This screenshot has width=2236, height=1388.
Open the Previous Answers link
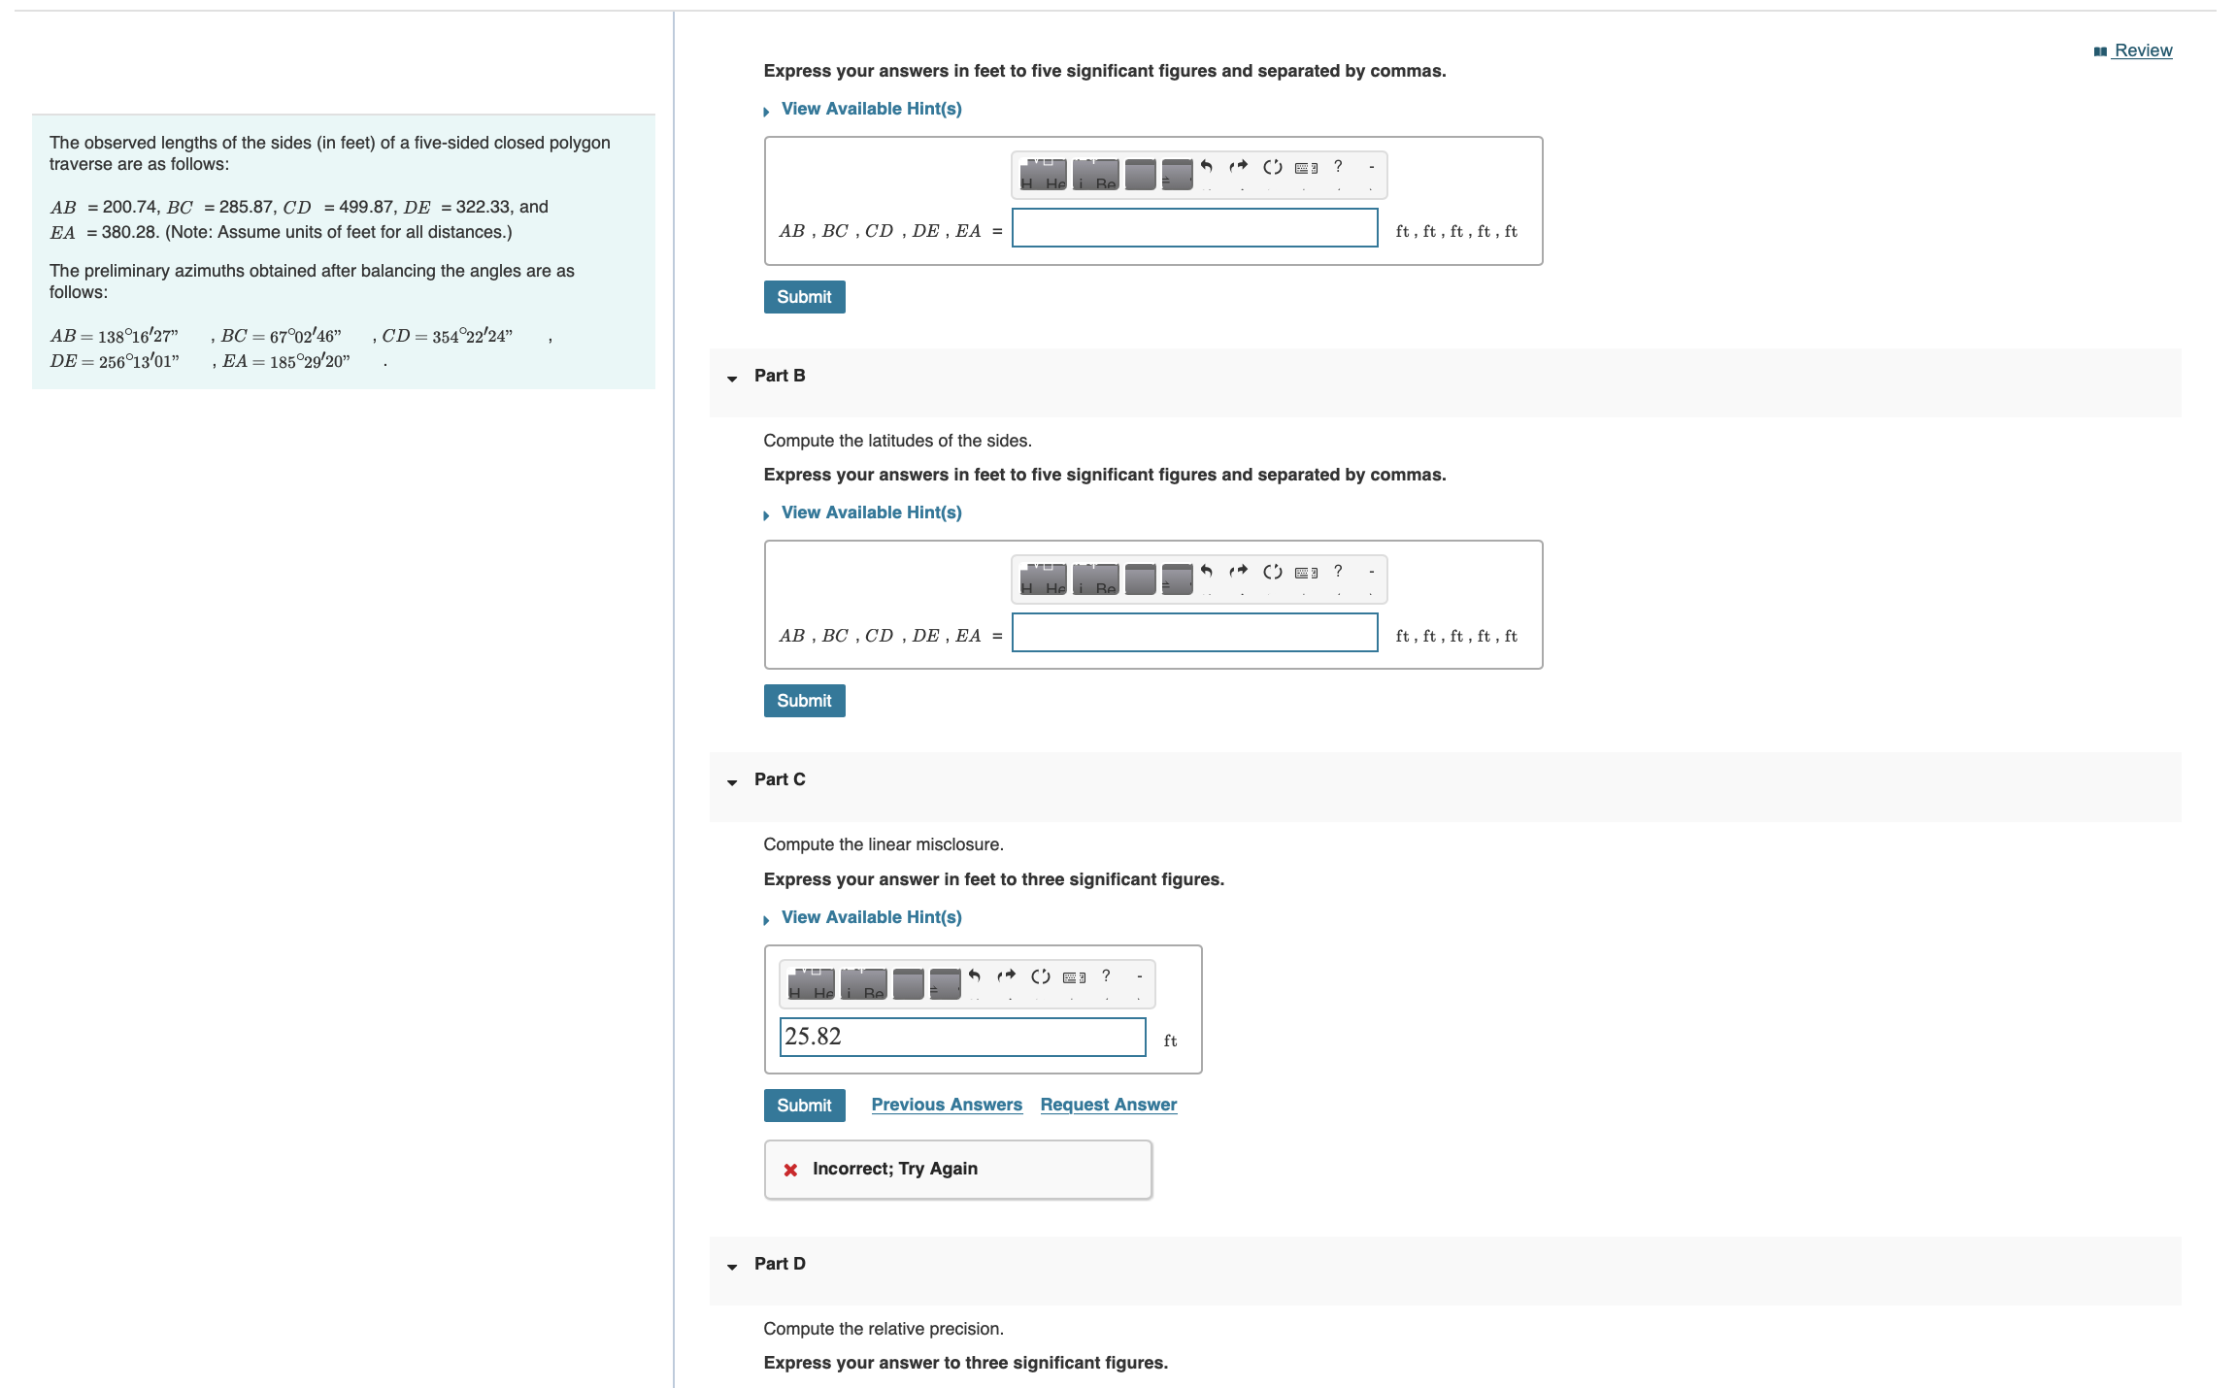click(947, 1105)
